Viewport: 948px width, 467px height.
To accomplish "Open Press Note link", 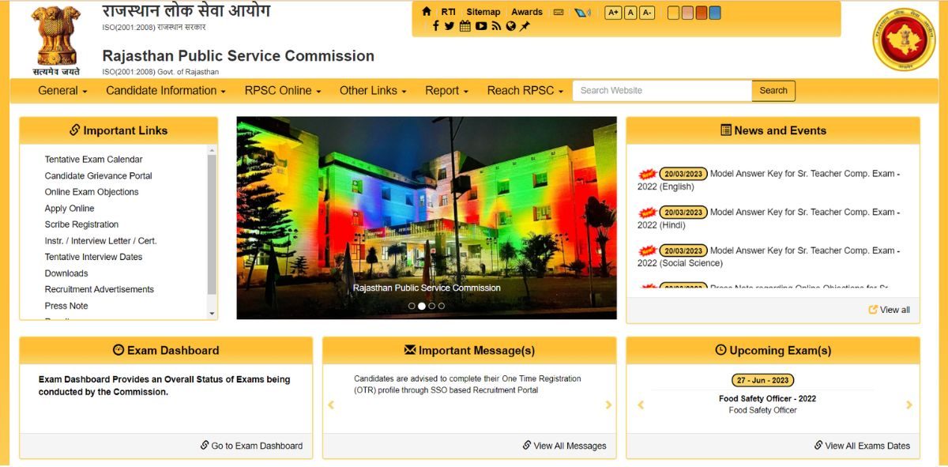I will point(66,306).
